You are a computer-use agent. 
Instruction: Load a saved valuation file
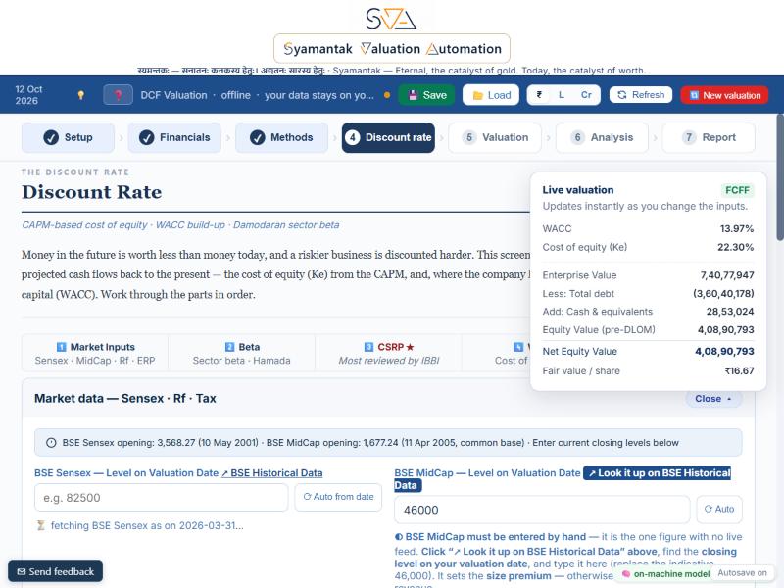click(491, 95)
